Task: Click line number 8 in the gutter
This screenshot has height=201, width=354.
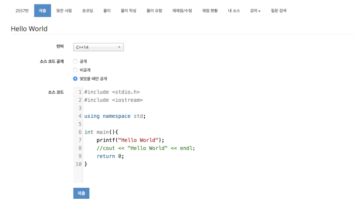Action: 80,148
